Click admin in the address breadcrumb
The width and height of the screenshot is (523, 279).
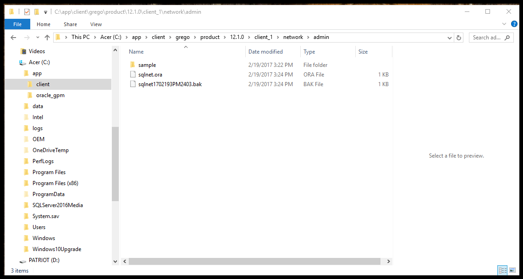tap(321, 37)
